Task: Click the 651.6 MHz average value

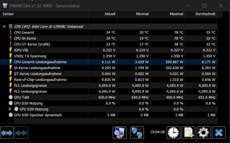Action: (x=207, y=97)
